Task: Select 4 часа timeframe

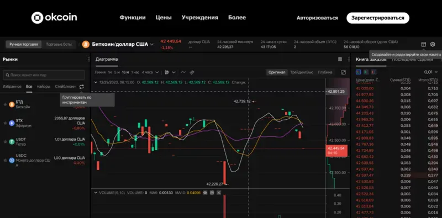Action: (147, 72)
